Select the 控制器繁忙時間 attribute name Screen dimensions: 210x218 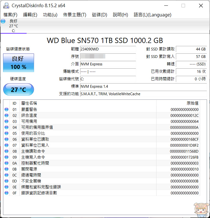pyautogui.click(x=35, y=163)
